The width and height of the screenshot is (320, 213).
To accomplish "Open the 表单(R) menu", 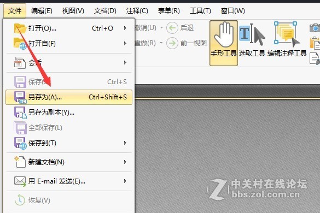I will [169, 10].
